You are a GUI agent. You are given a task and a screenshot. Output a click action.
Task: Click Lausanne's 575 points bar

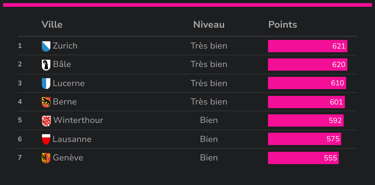click(304, 139)
